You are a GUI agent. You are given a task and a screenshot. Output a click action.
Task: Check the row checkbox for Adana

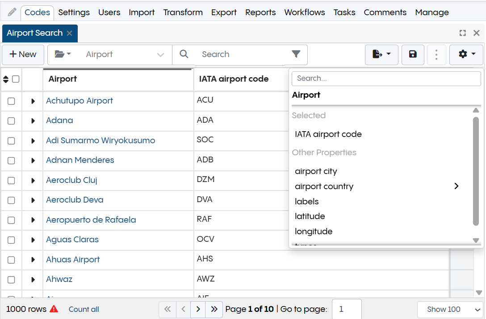coord(11,121)
